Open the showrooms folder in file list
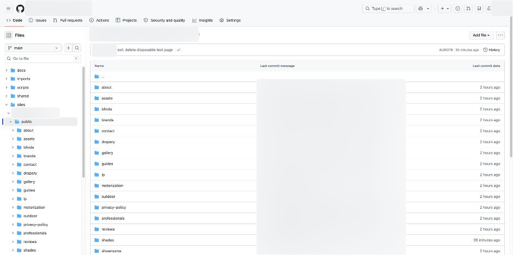 click(111, 251)
